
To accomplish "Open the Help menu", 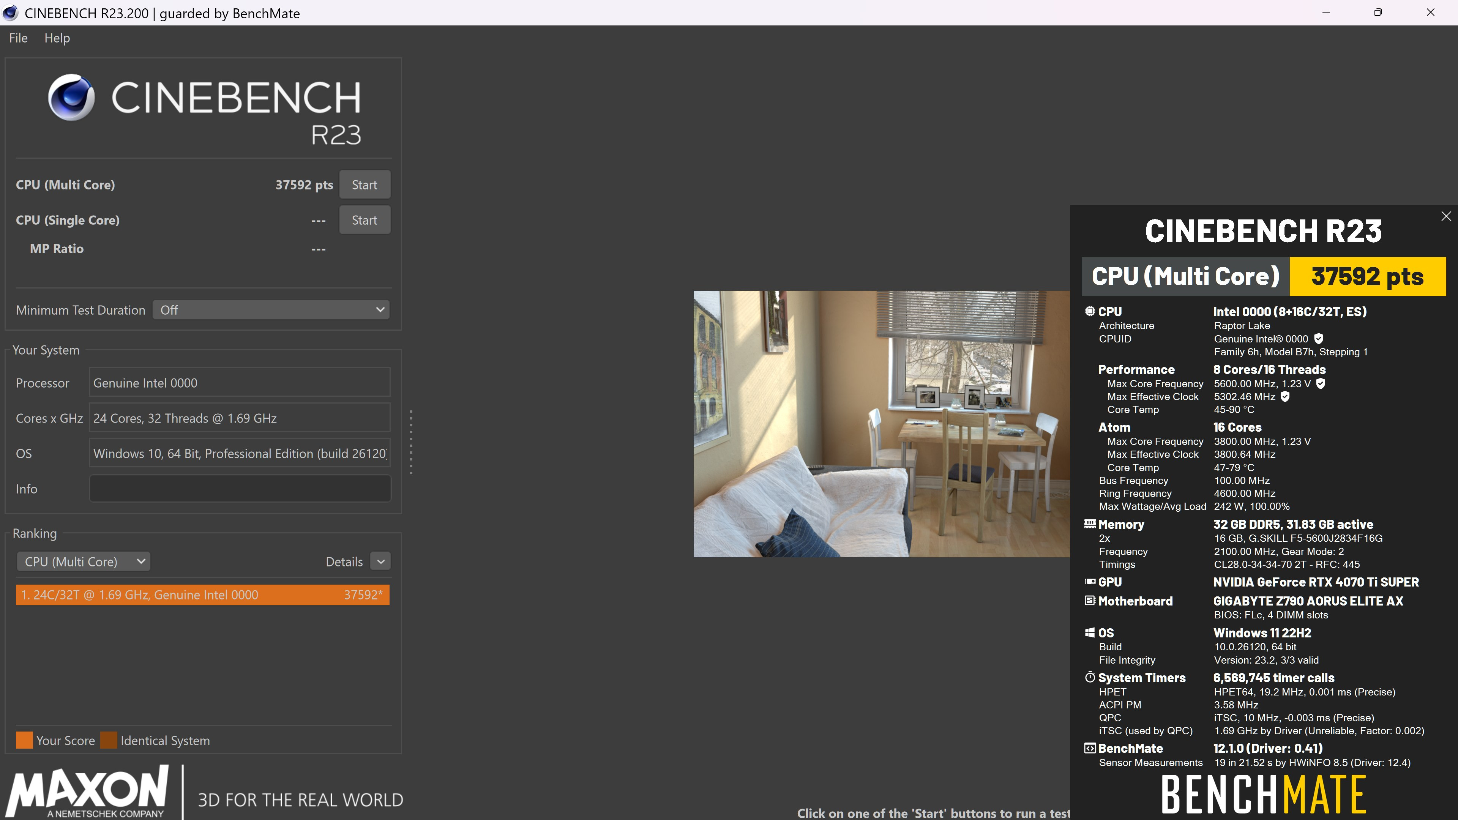I will (57, 38).
